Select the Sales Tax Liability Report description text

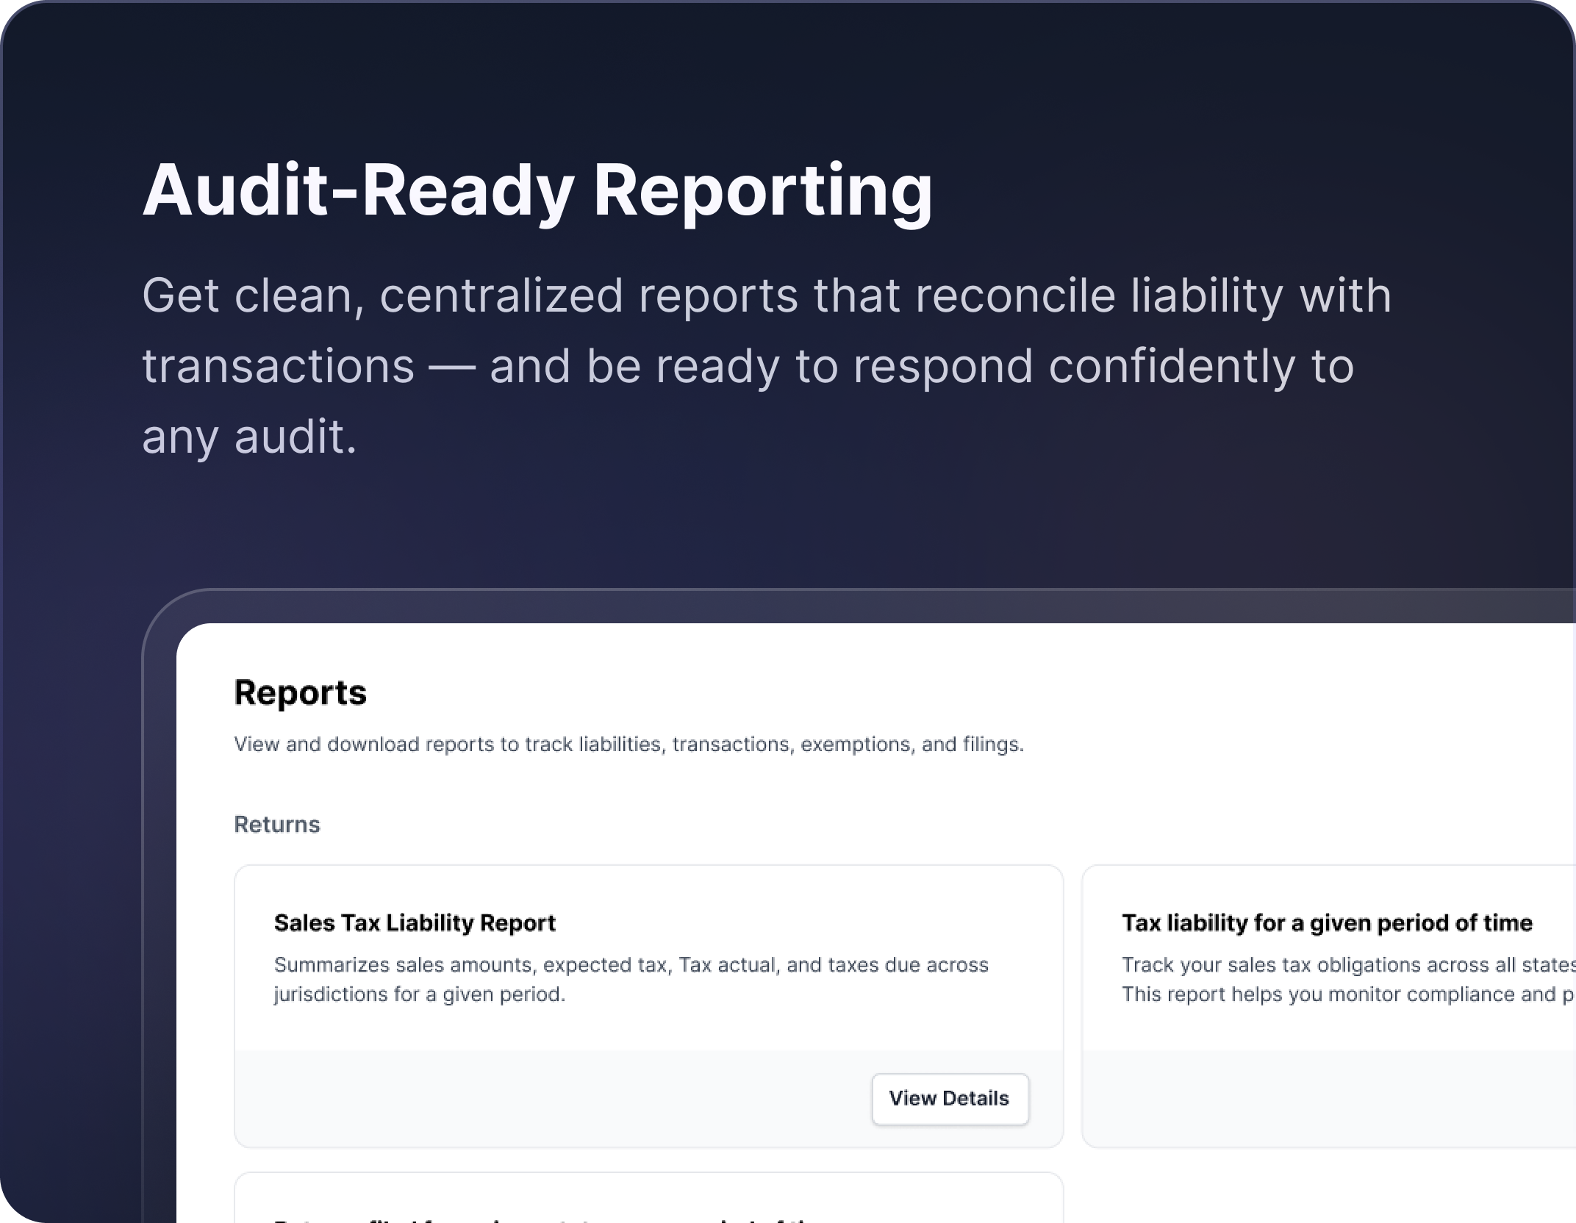pos(631,965)
